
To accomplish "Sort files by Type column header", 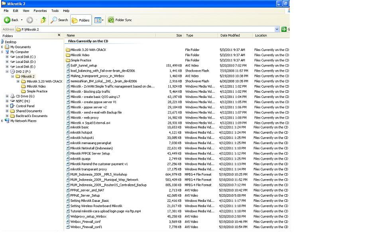I will pyautogui.click(x=200, y=35).
